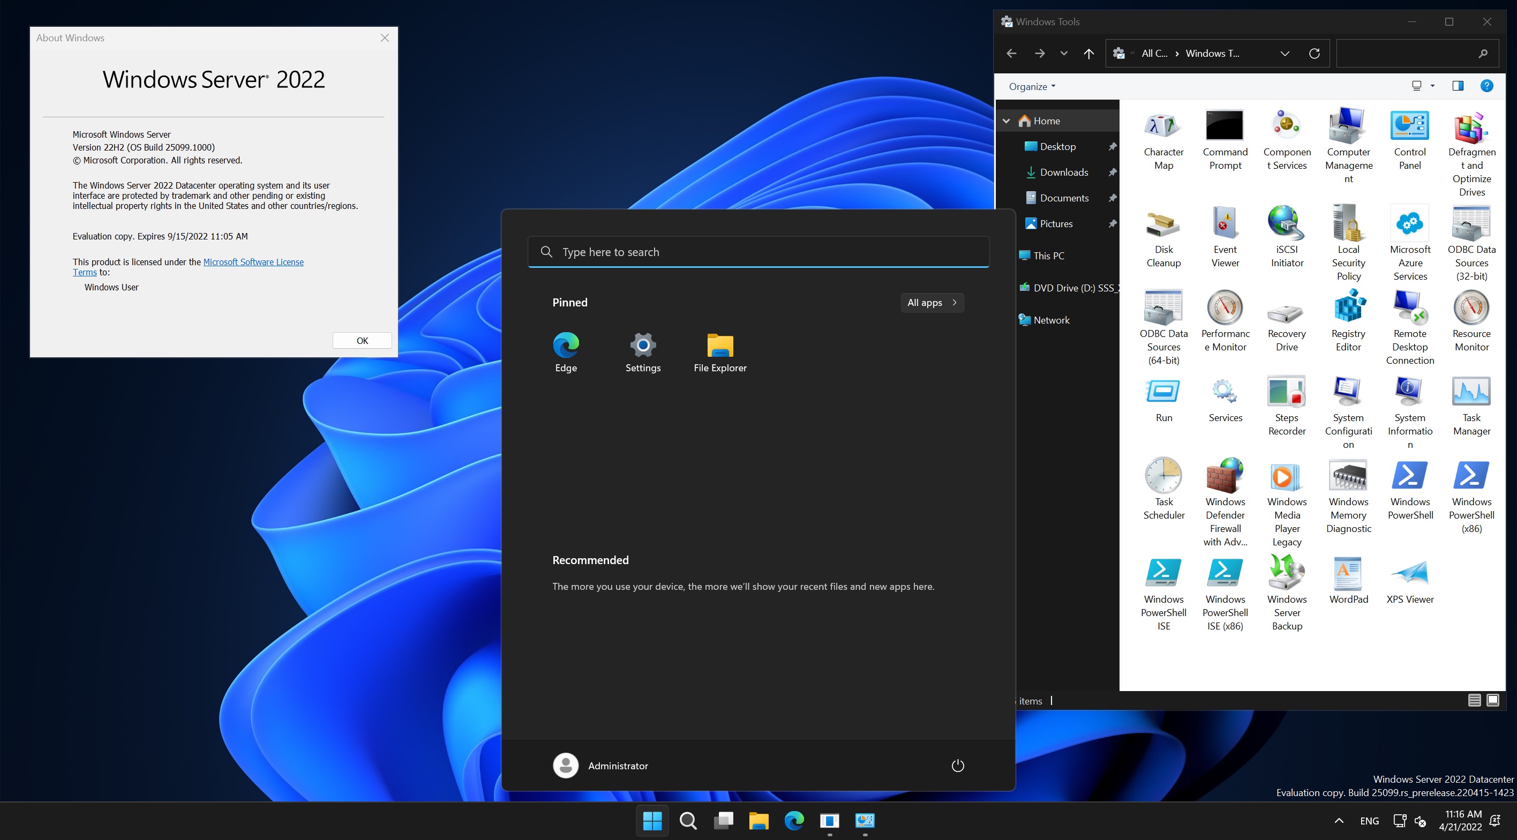This screenshot has height=840, width=1517.
Task: Expand the address bar location dropdown
Action: (1285, 53)
